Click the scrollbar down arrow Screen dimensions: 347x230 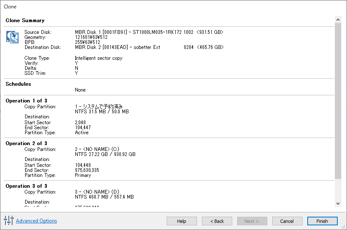[338, 203]
